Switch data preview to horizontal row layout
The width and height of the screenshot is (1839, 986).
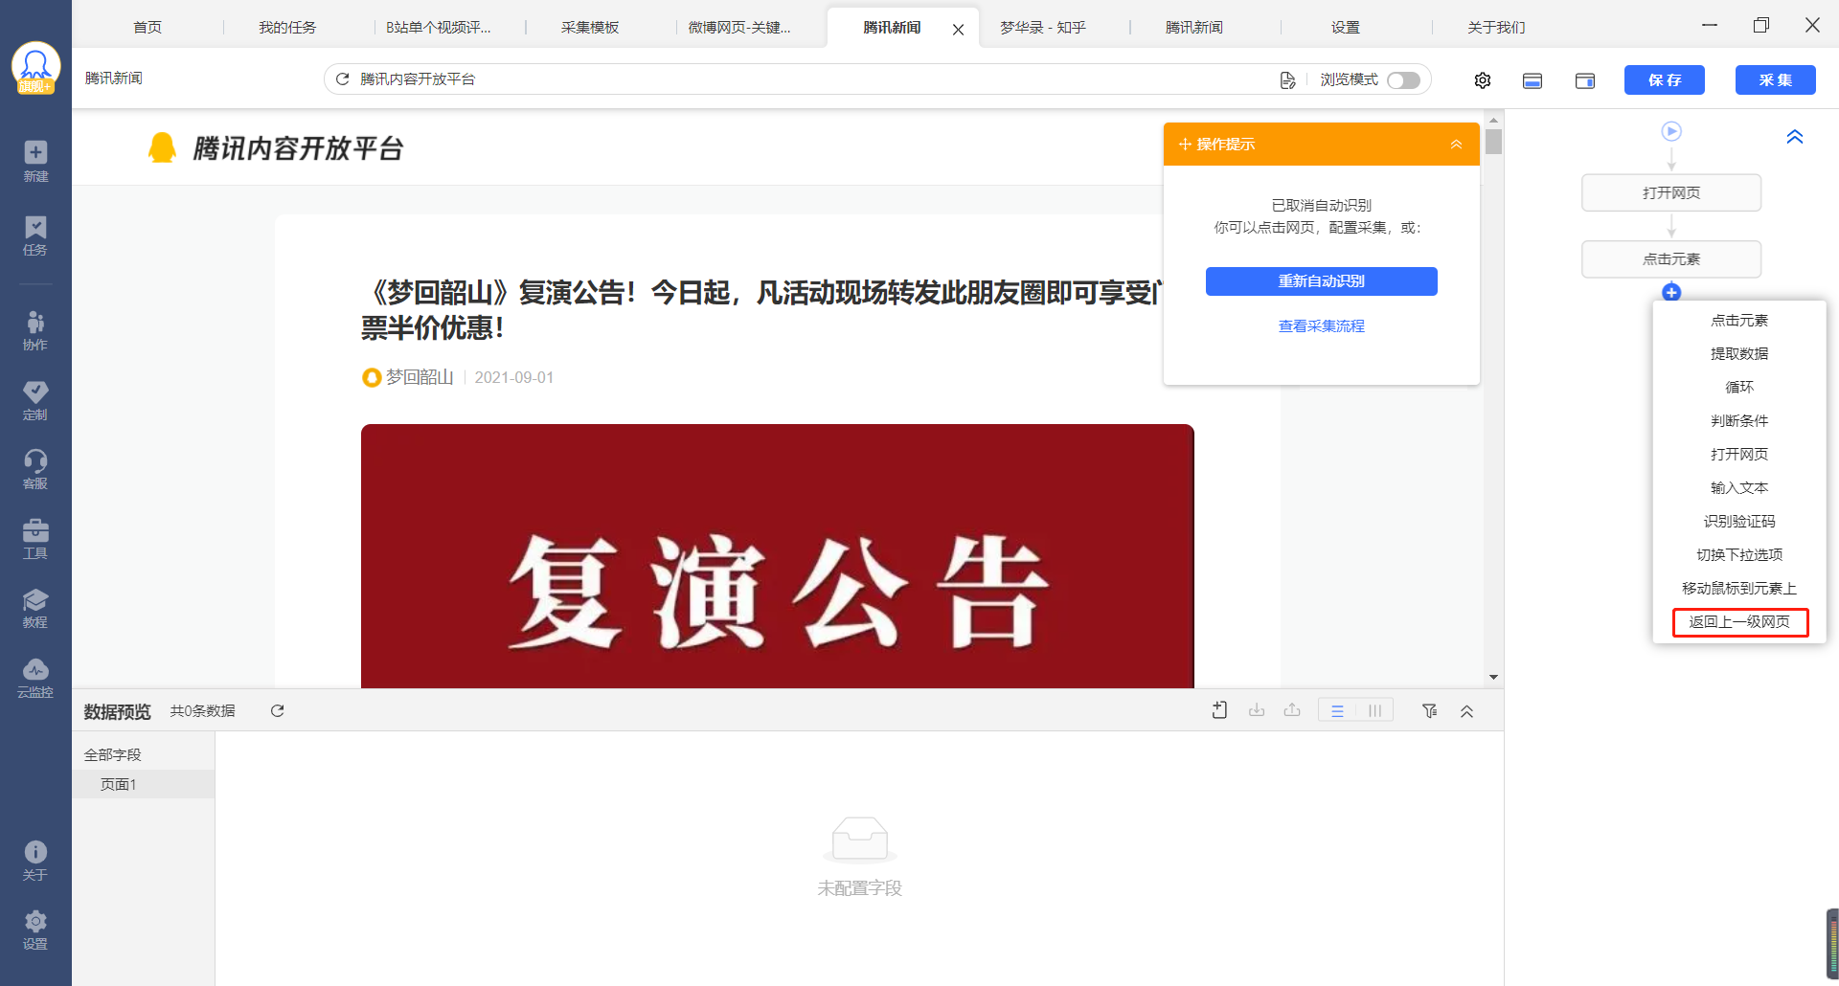coord(1337,710)
